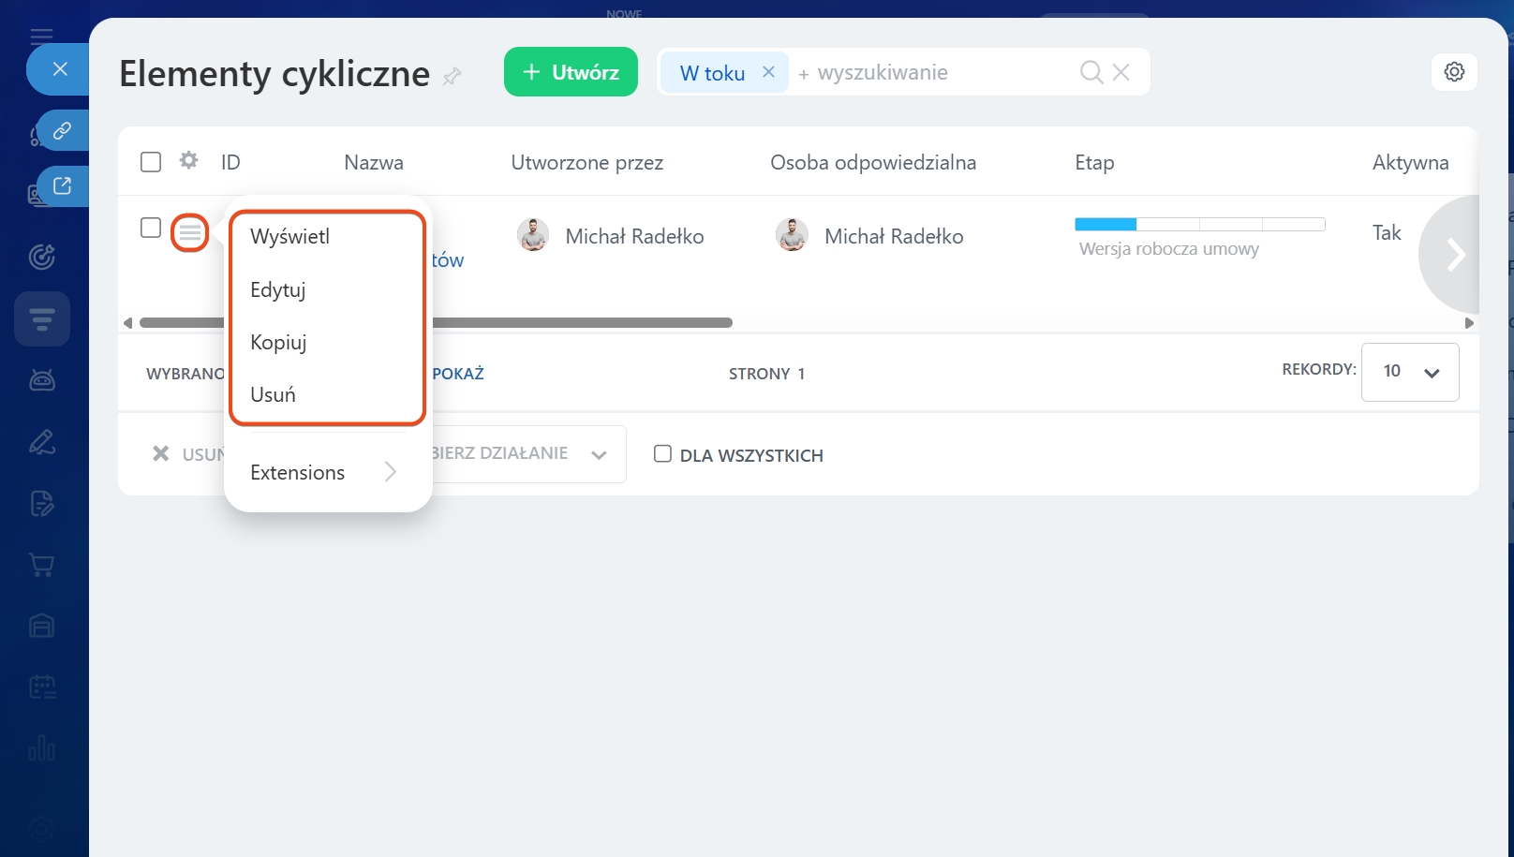Enable the DLA WSZYSTKICH checkbox

point(662,454)
